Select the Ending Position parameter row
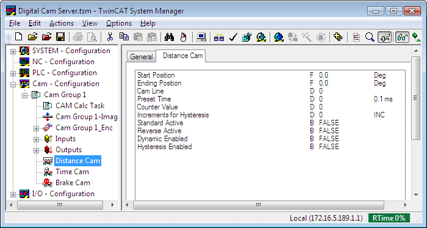 tap(270, 83)
